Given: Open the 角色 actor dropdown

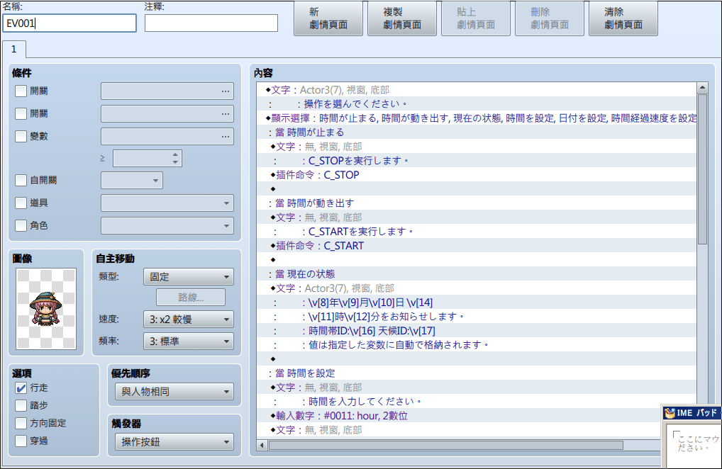Looking at the screenshot, I should tap(167, 226).
